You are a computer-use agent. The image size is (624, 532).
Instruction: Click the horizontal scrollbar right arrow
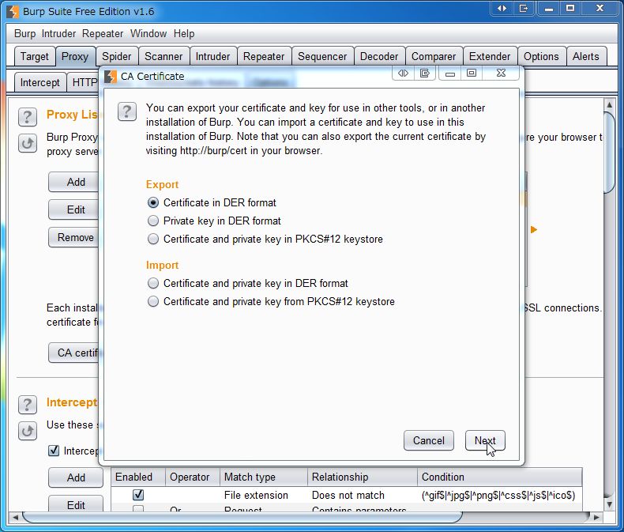tap(596, 517)
